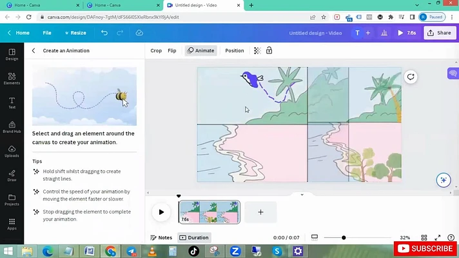The image size is (459, 258).
Task: Collapse the timeline with the chevron
Action: (x=302, y=194)
